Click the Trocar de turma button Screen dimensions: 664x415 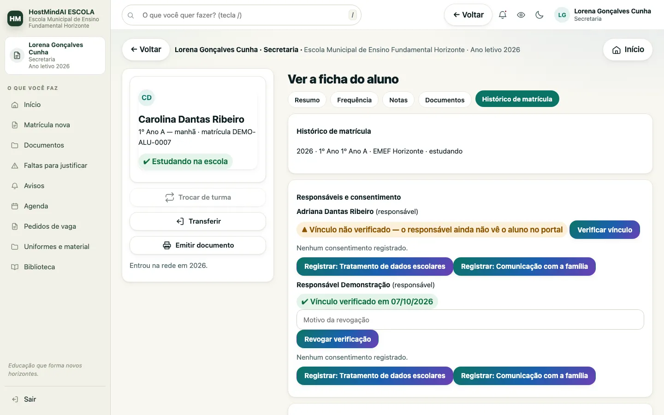pyautogui.click(x=198, y=197)
